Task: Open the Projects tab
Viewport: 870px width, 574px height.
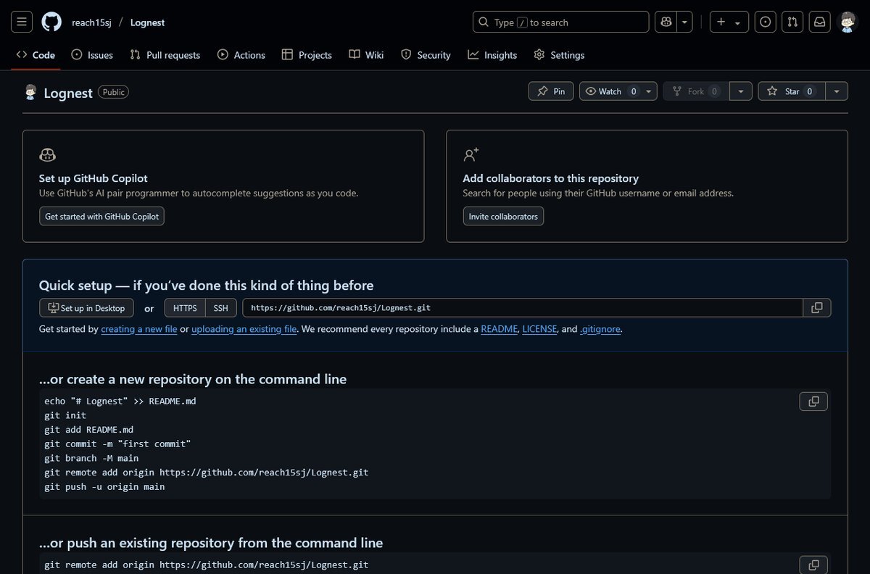Action: pos(306,55)
